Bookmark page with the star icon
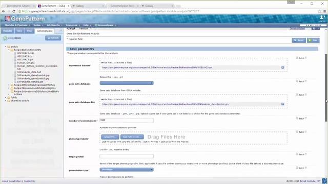Screen dimensions: 328x184 319,11
